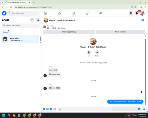Image resolution: width=148 pixels, height=118 pixels.
Task: View site information icon in address bar
Action: (16, 7)
